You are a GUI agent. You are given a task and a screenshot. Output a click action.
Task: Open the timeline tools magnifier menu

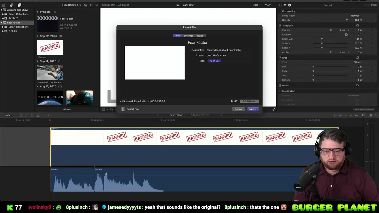tap(48, 115)
